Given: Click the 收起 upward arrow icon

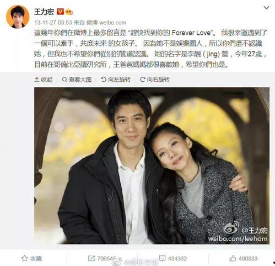Looking at the screenshot, I should coord(37,80).
